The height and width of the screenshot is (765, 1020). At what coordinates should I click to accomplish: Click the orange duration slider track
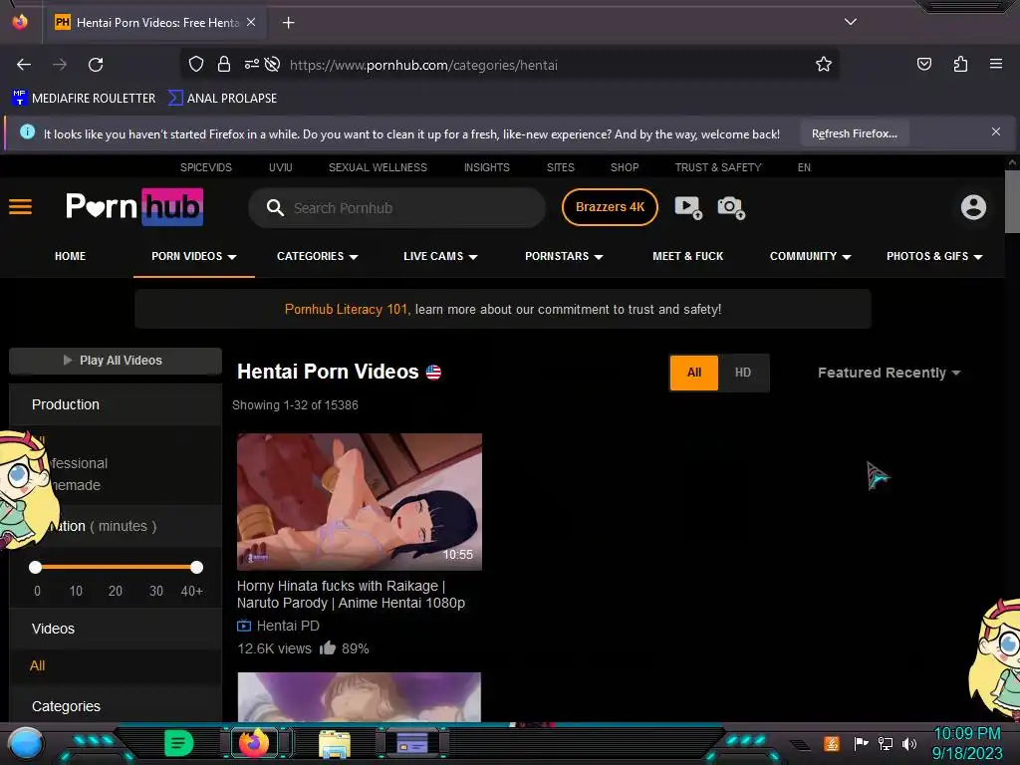[116, 567]
